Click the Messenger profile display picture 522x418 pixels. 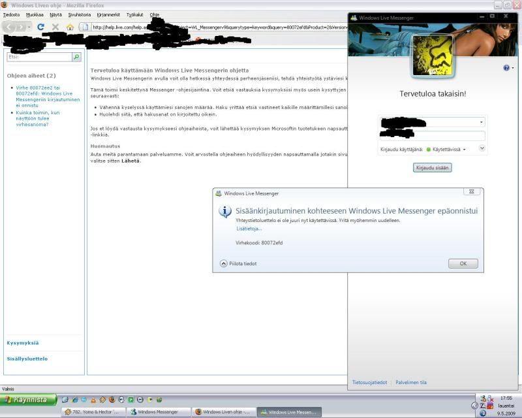click(x=433, y=56)
